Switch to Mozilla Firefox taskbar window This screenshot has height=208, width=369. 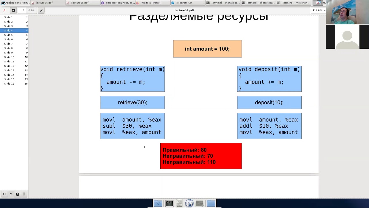153,3
